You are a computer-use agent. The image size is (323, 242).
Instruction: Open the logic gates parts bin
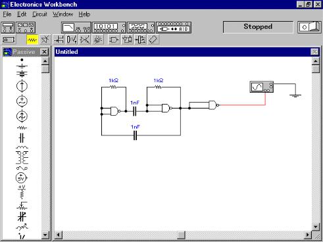tap(114, 40)
